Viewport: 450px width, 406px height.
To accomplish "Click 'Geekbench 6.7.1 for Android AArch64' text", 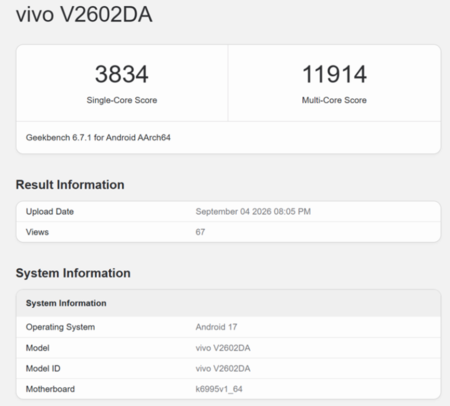I will 98,138.
